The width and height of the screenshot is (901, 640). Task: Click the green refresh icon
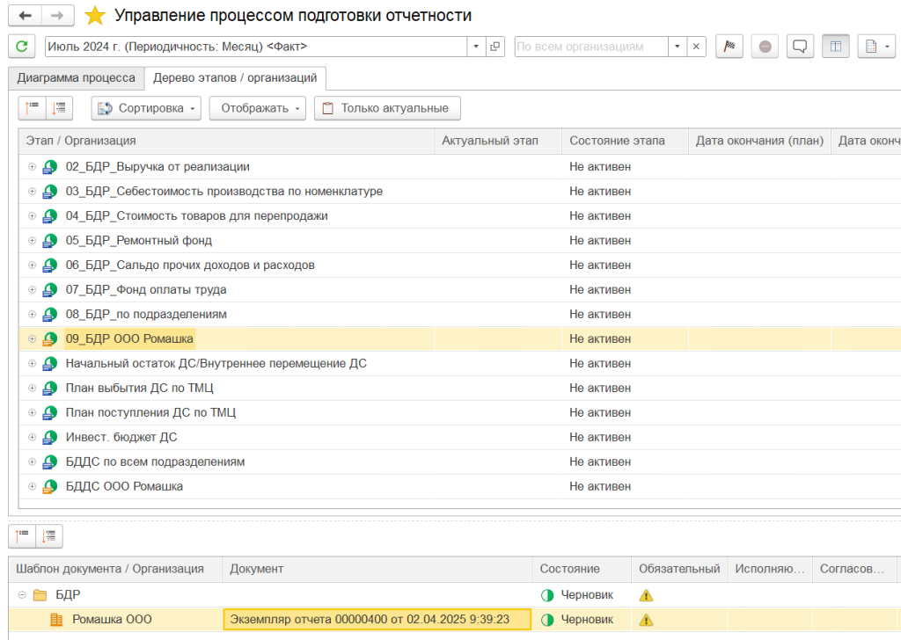[22, 47]
